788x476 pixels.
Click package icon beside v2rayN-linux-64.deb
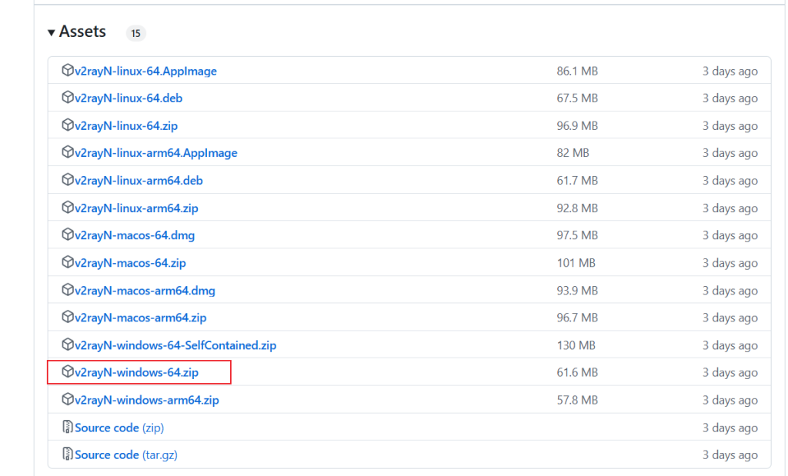pos(68,98)
